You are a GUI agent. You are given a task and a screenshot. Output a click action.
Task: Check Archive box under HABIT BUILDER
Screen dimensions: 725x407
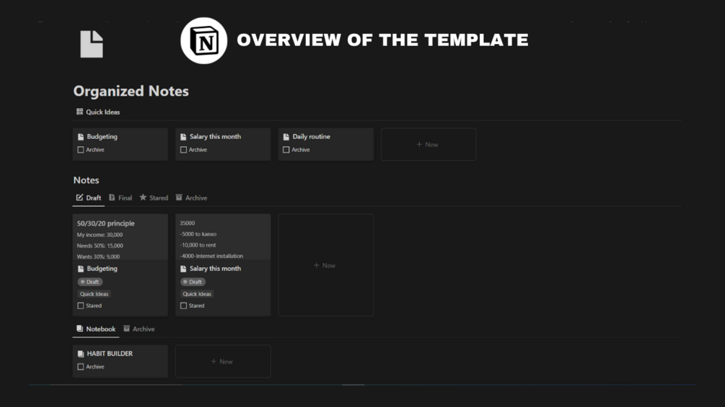point(81,367)
